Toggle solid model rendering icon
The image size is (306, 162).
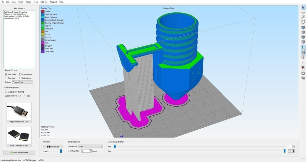coord(303,52)
